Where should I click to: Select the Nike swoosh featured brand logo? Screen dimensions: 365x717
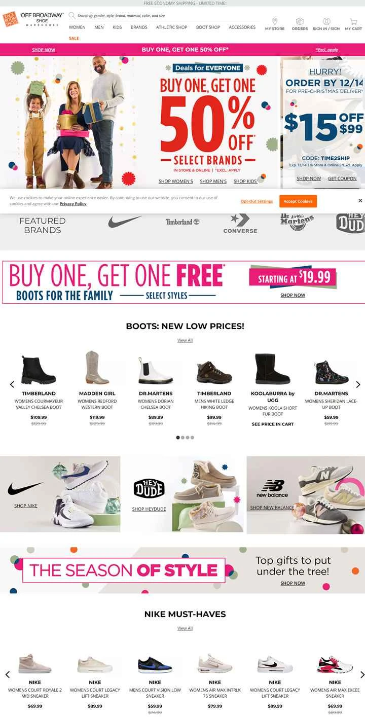click(x=125, y=222)
